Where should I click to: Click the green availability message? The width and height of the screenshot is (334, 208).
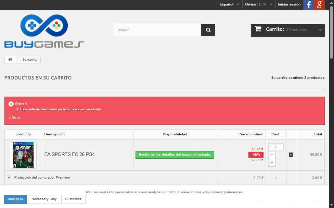(175, 155)
